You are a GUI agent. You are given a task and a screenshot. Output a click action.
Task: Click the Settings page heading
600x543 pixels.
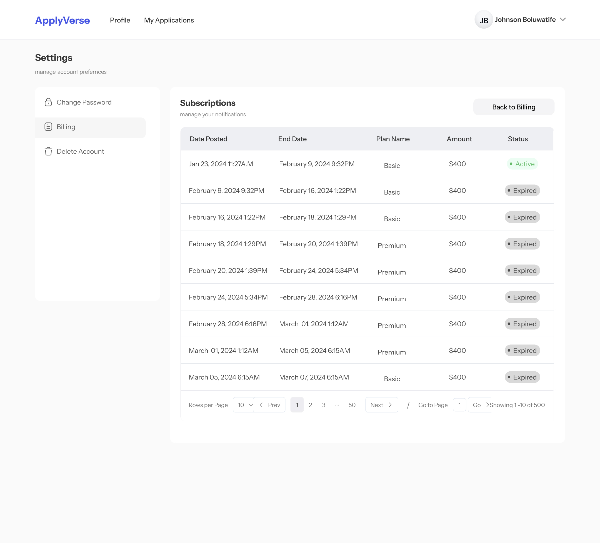[x=54, y=57]
